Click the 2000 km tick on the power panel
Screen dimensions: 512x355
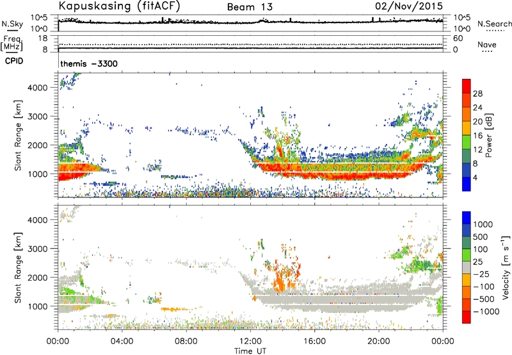[x=37, y=145]
